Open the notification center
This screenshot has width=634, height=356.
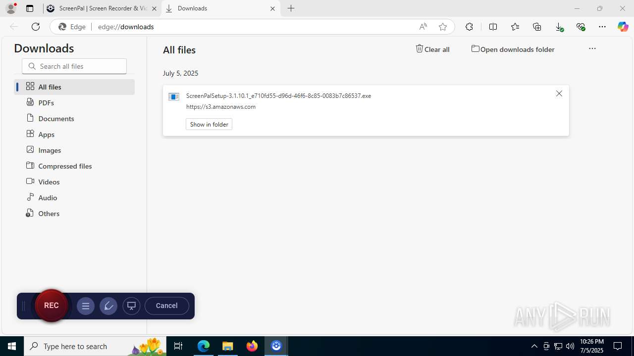618,346
